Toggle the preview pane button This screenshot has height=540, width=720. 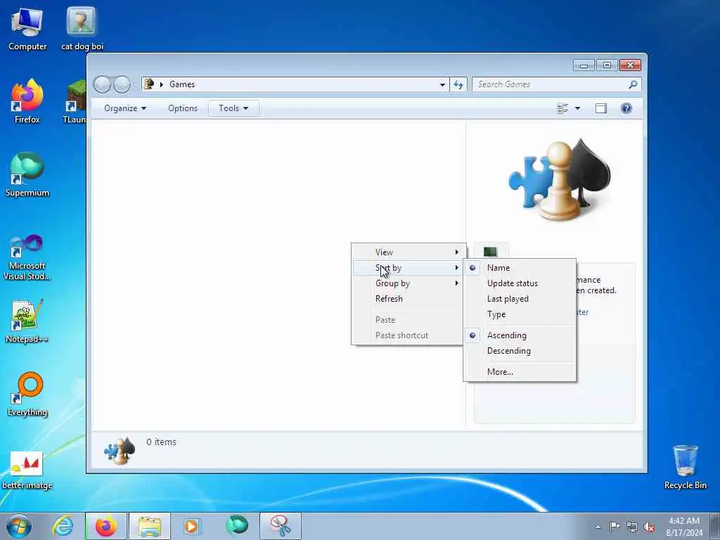600,108
